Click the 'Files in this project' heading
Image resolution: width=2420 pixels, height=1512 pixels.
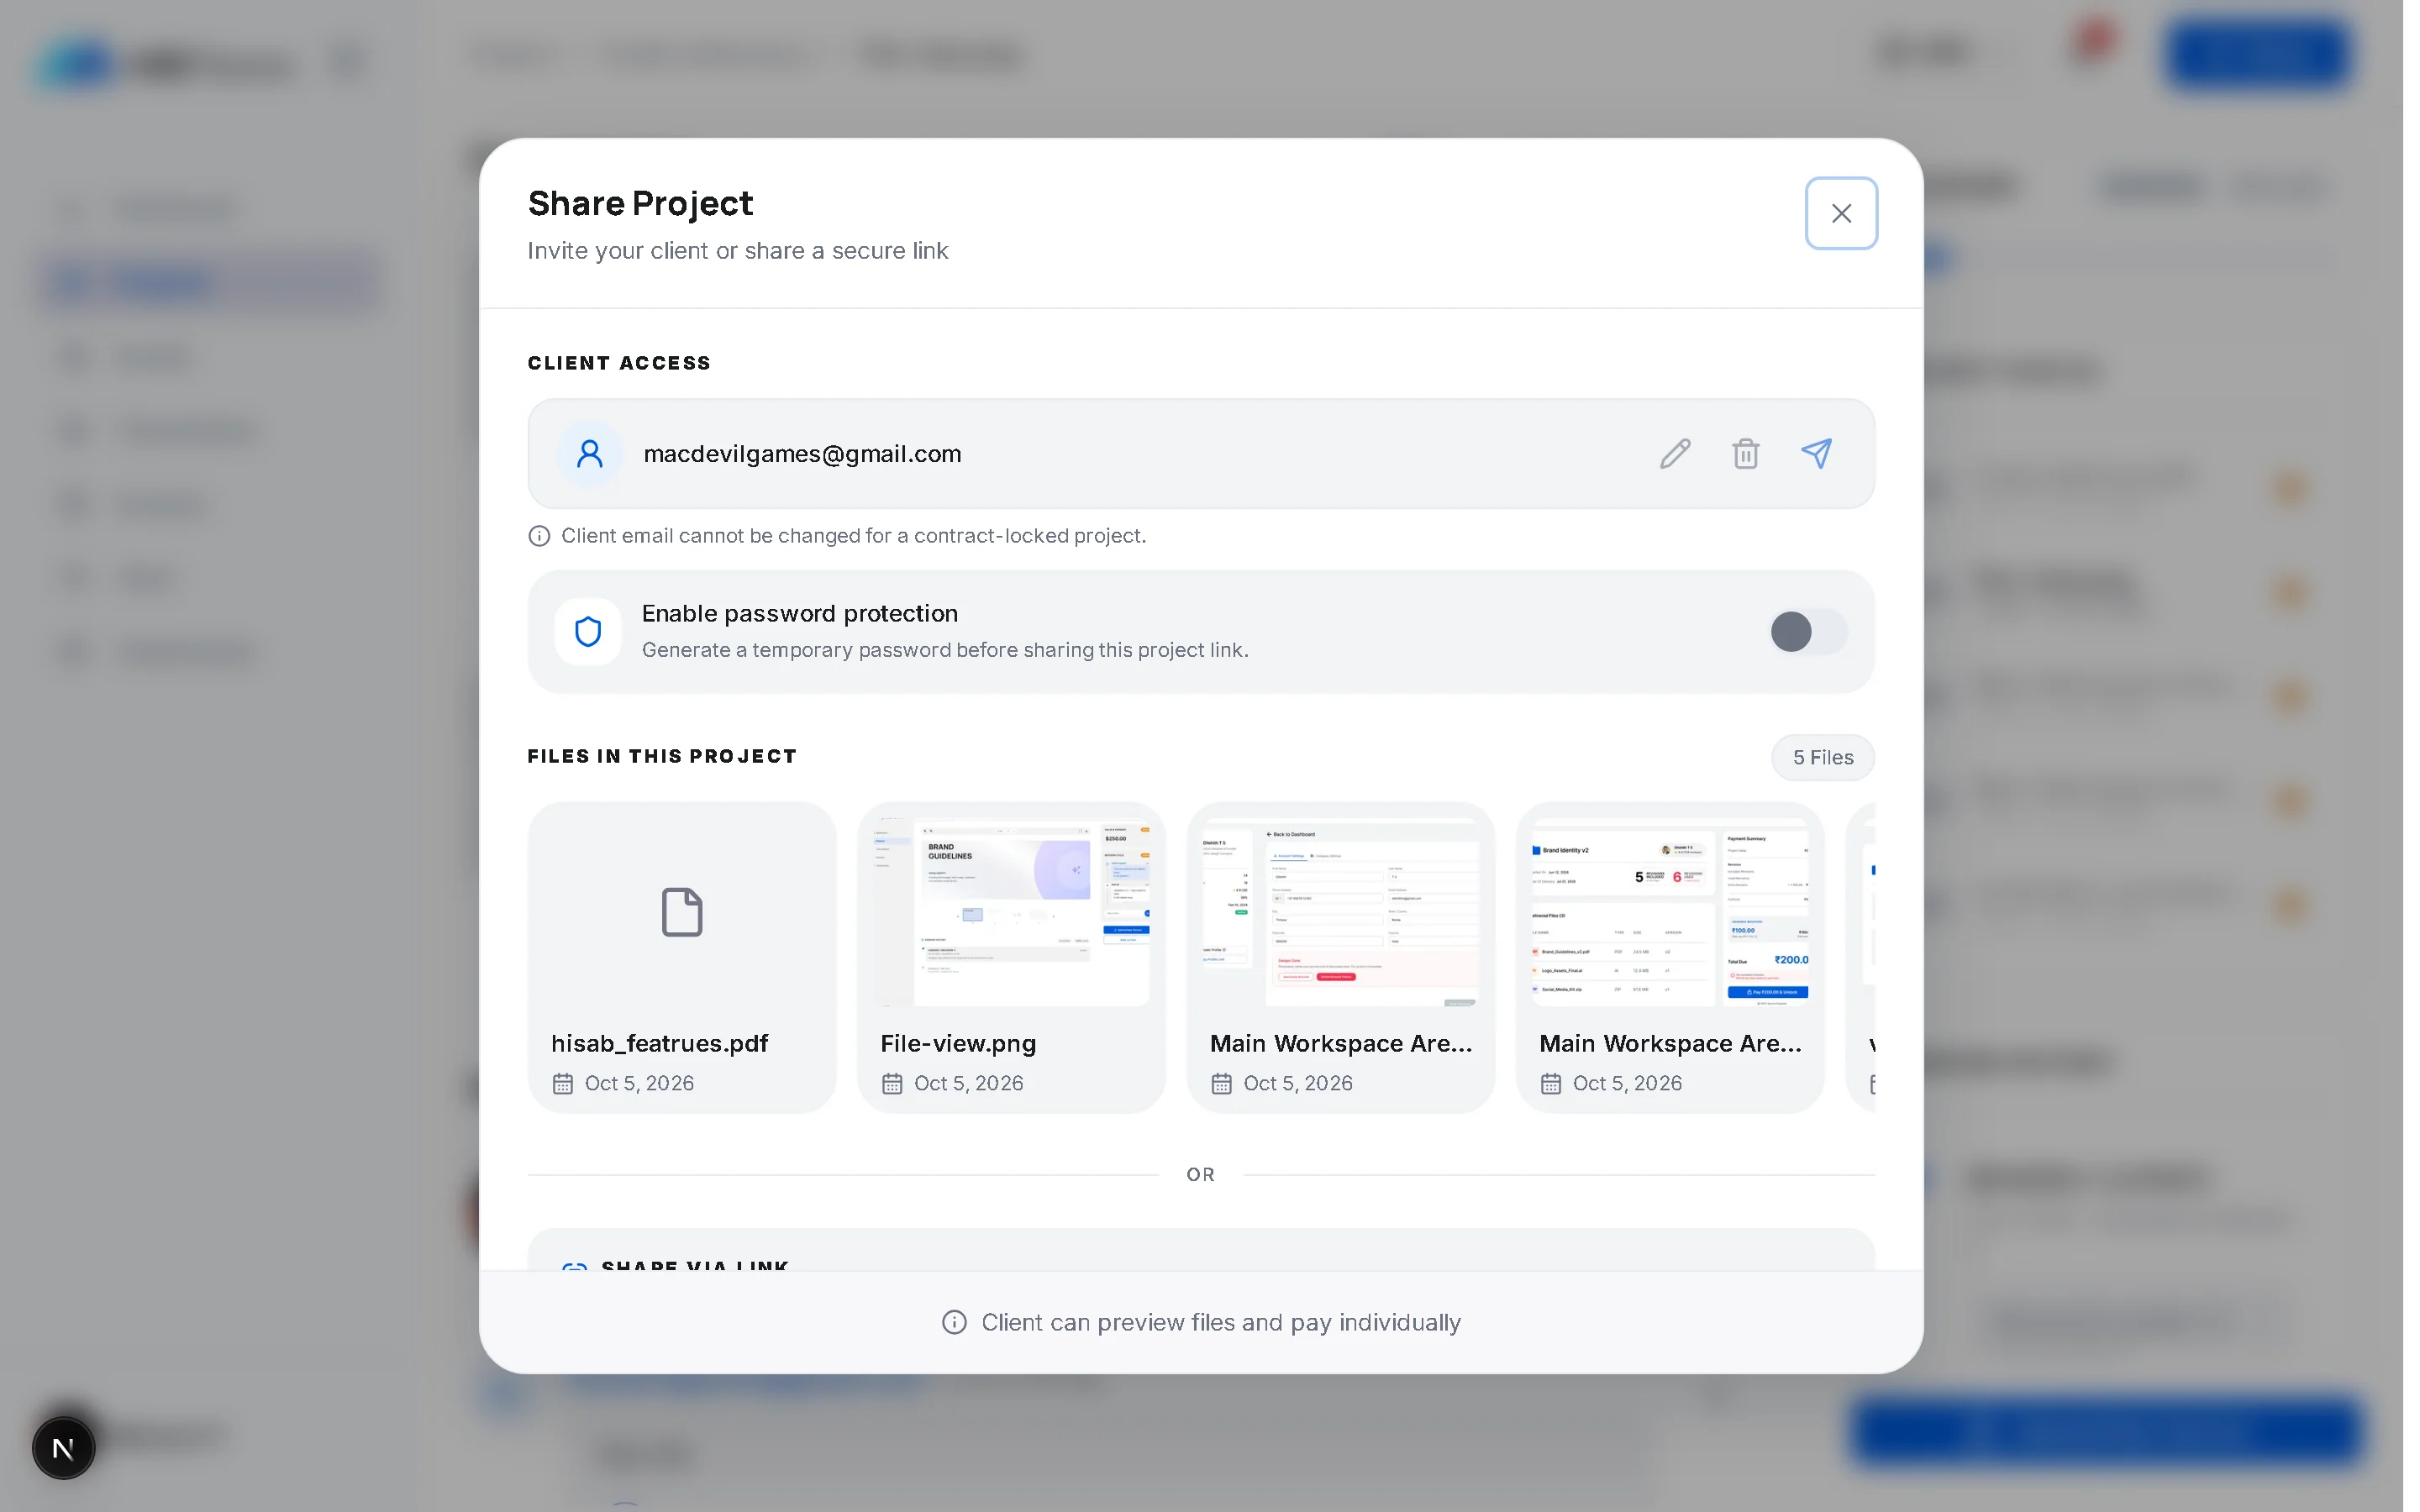click(662, 757)
